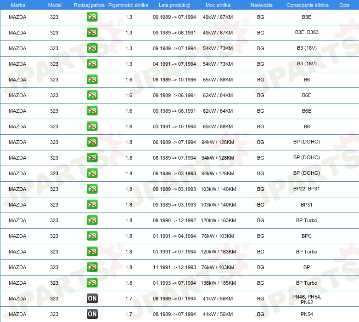Click the petrol icon for BP Turbo 120kW from 01.1991
This screenshot has height=322, width=359.
coord(92,251)
